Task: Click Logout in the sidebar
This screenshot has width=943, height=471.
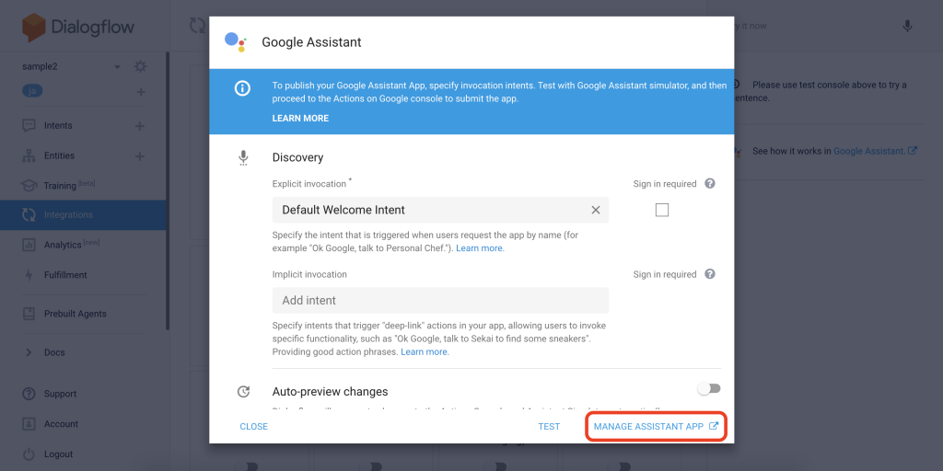Action: 58,454
